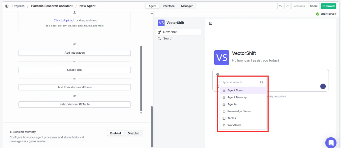
Task: Set Session Memory to Disabled
Action: click(x=133, y=133)
